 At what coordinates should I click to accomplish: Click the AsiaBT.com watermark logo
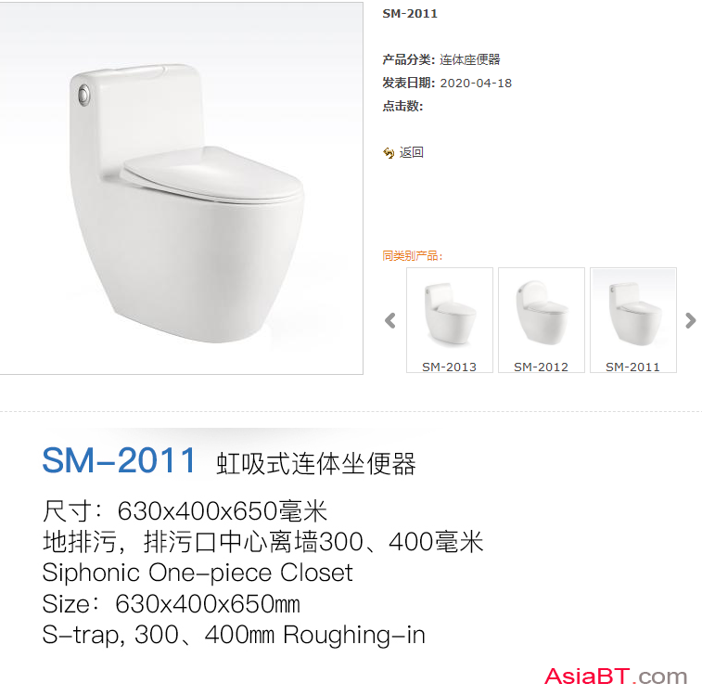click(616, 676)
